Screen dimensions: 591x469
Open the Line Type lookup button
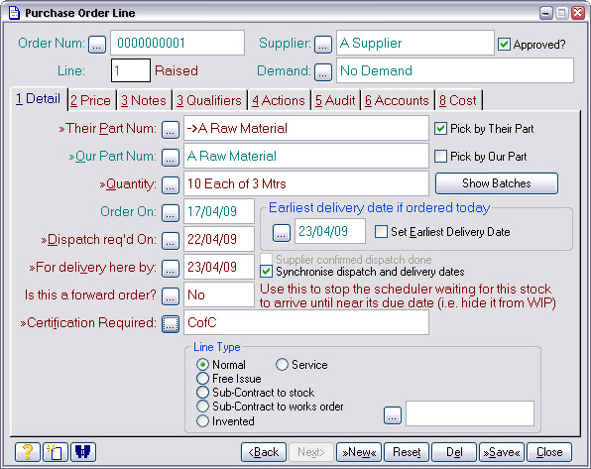point(393,415)
